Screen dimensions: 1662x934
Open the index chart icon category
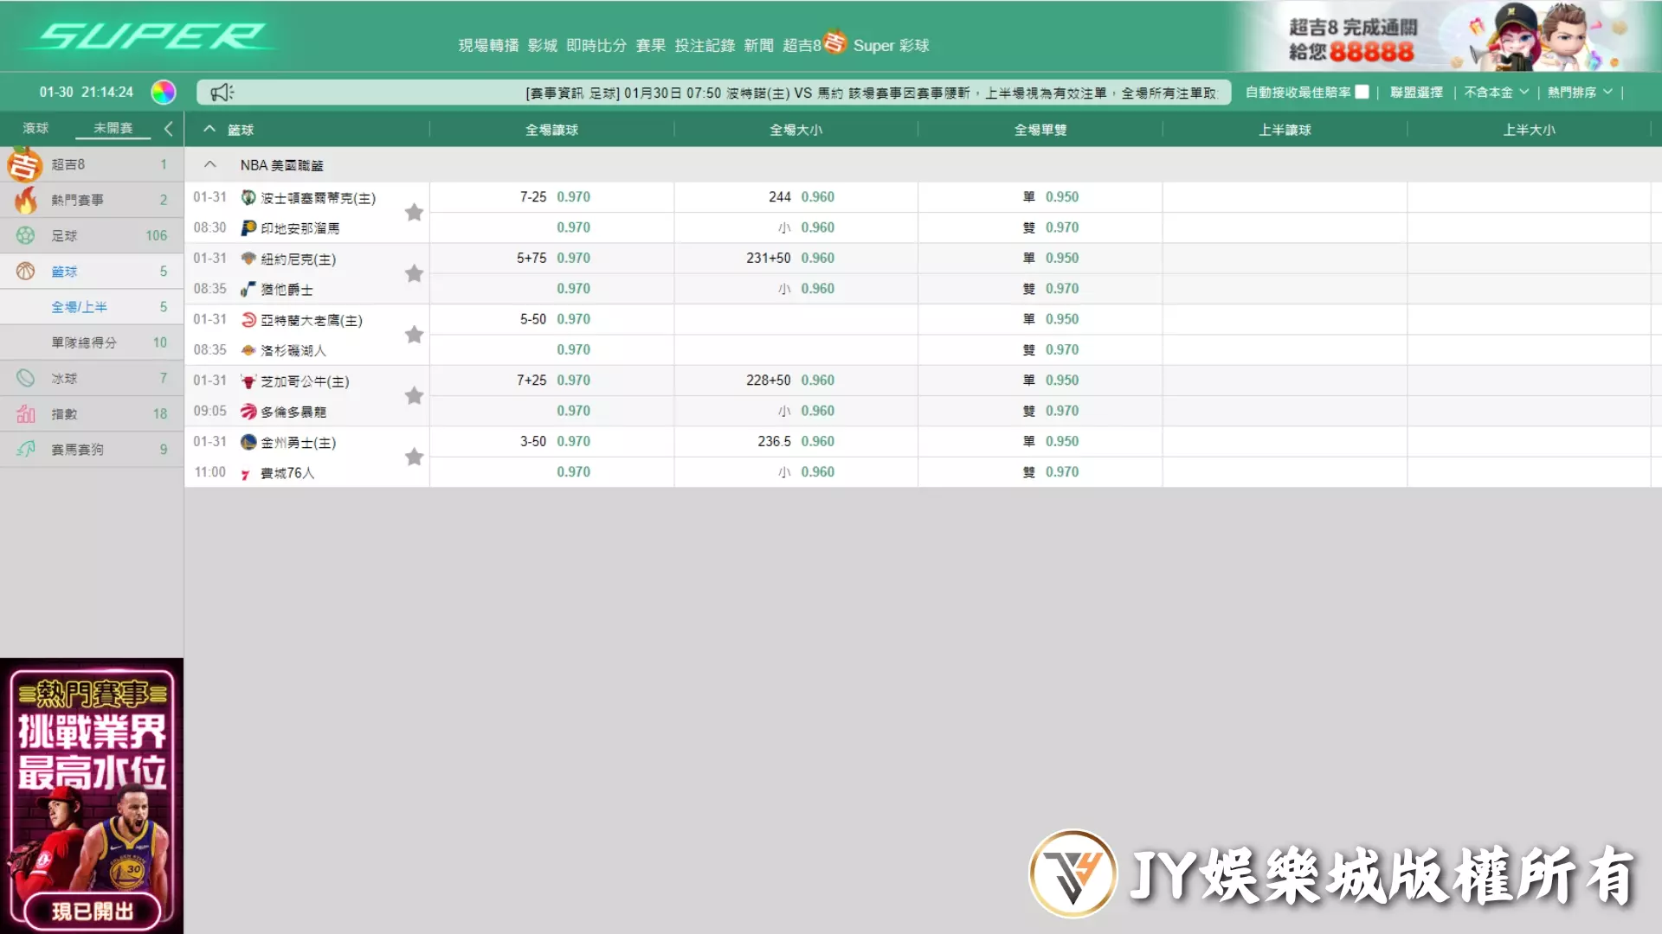26,414
